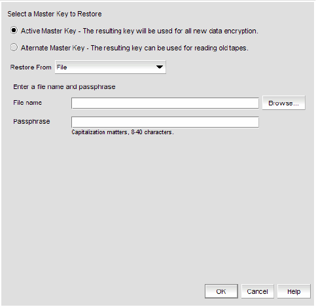This screenshot has height=307, width=316.
Task: Dismiss the dialog with Cancel
Action: click(257, 291)
